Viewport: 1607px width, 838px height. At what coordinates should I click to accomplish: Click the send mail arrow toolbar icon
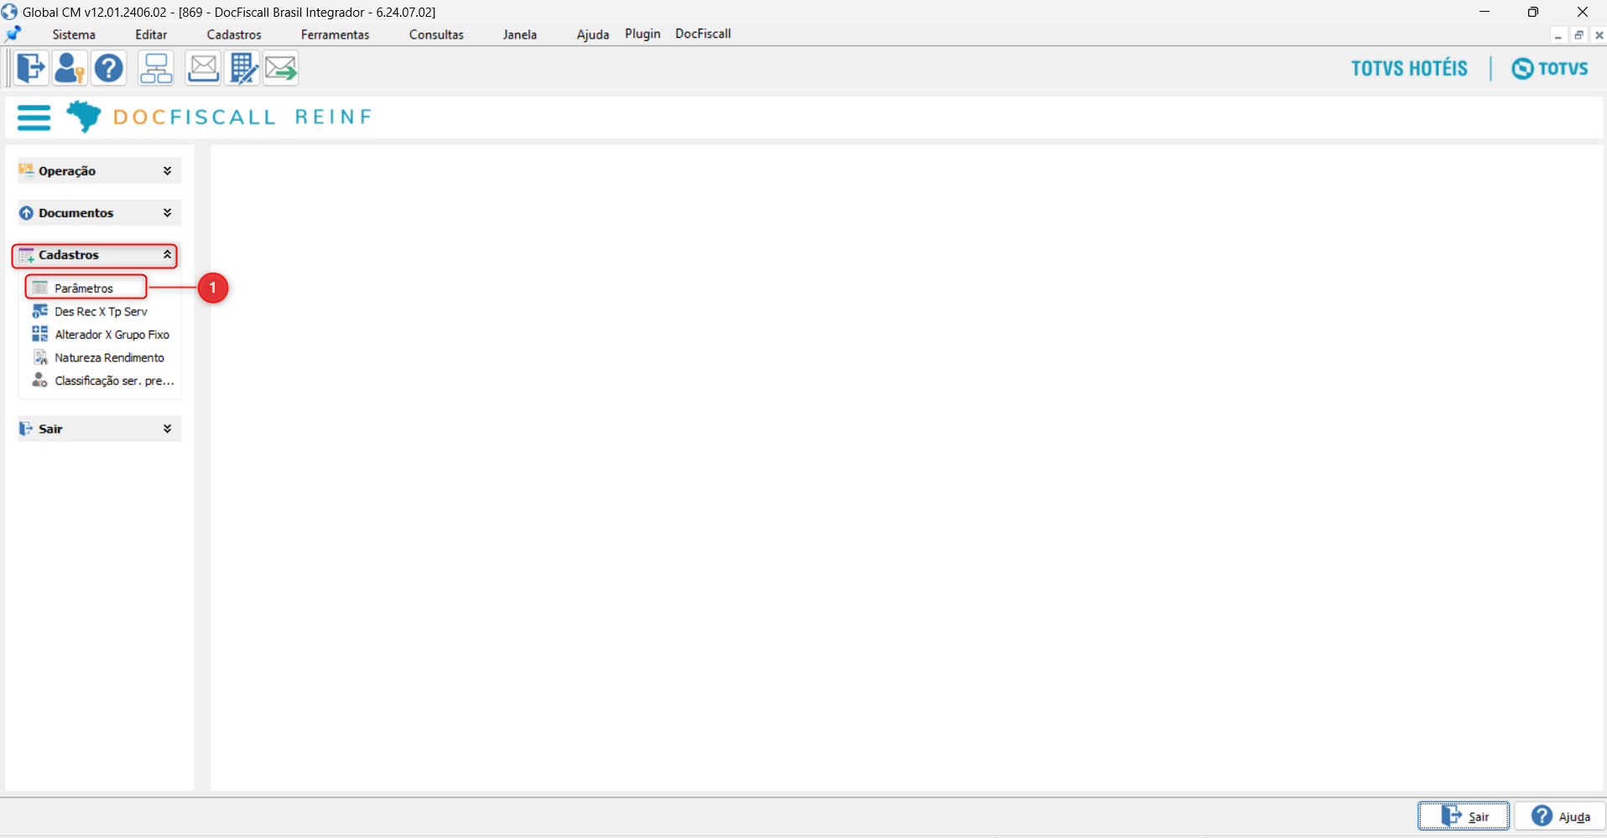click(281, 68)
